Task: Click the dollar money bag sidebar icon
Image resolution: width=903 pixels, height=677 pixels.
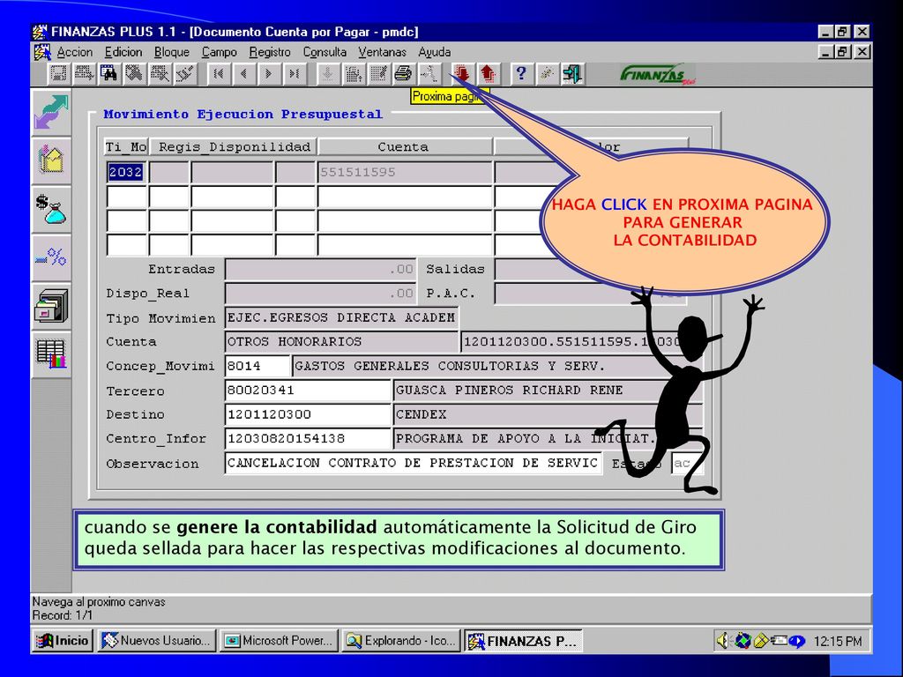Action: tap(51, 209)
